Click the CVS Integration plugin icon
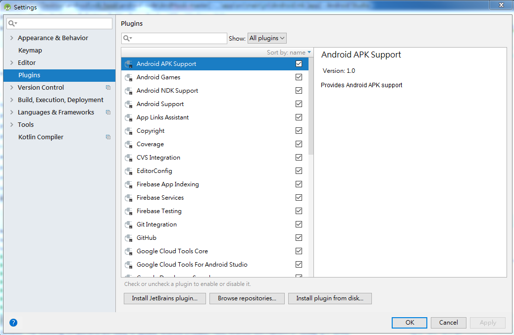The image size is (514, 335). click(129, 158)
